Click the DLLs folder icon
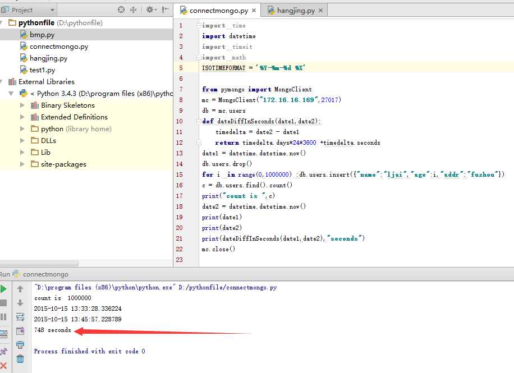 (x=35, y=140)
